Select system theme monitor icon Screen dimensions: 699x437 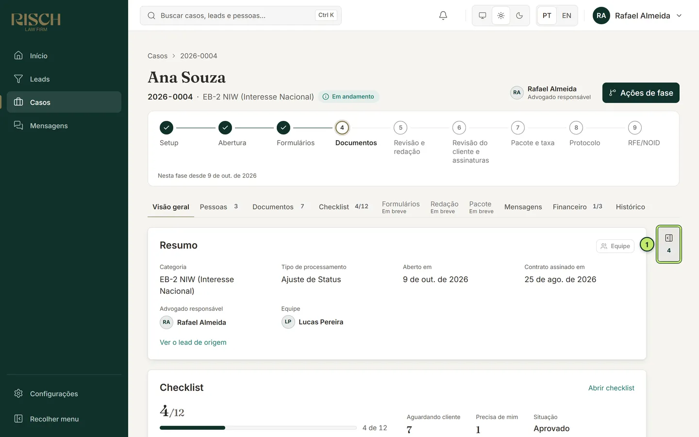(x=483, y=16)
